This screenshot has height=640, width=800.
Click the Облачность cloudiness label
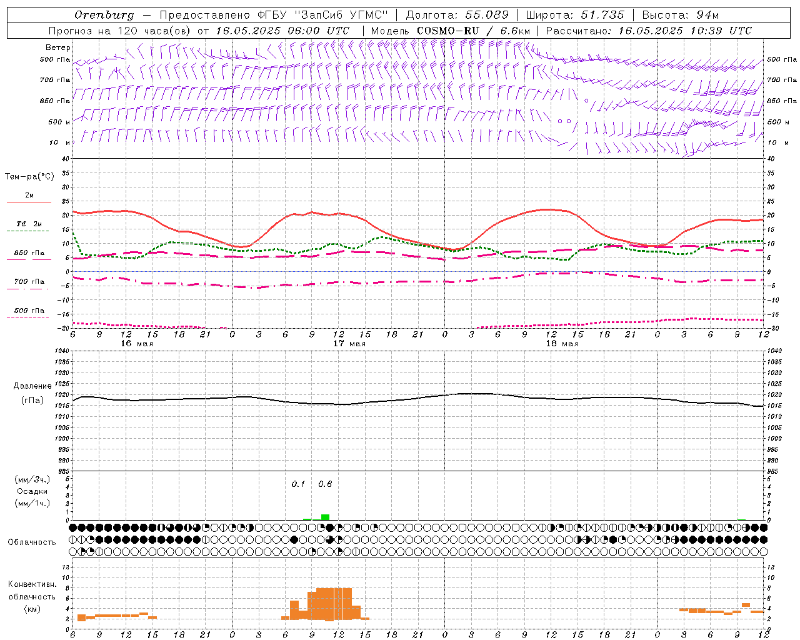click(x=32, y=542)
